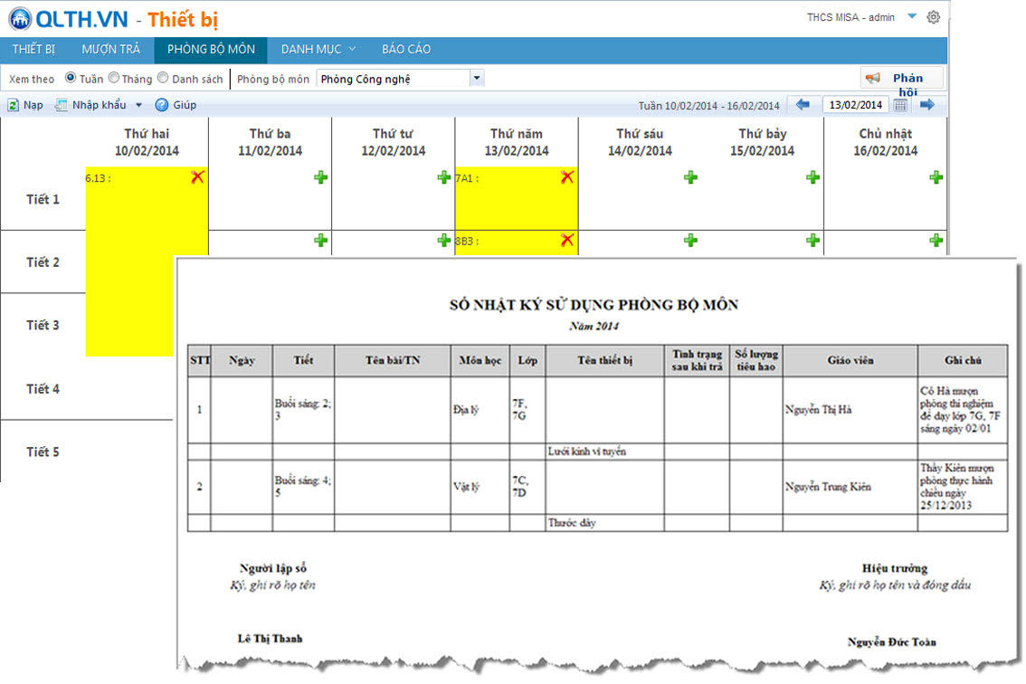Open the calendar date picker icon
This screenshot has width=1026, height=684.
[900, 105]
